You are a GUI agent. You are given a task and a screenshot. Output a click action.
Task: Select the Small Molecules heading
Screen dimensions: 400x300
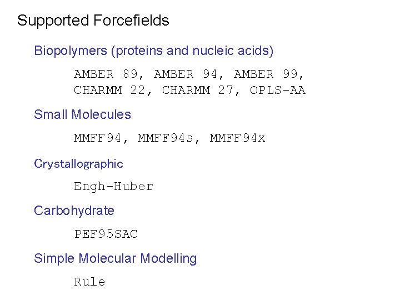coord(82,114)
